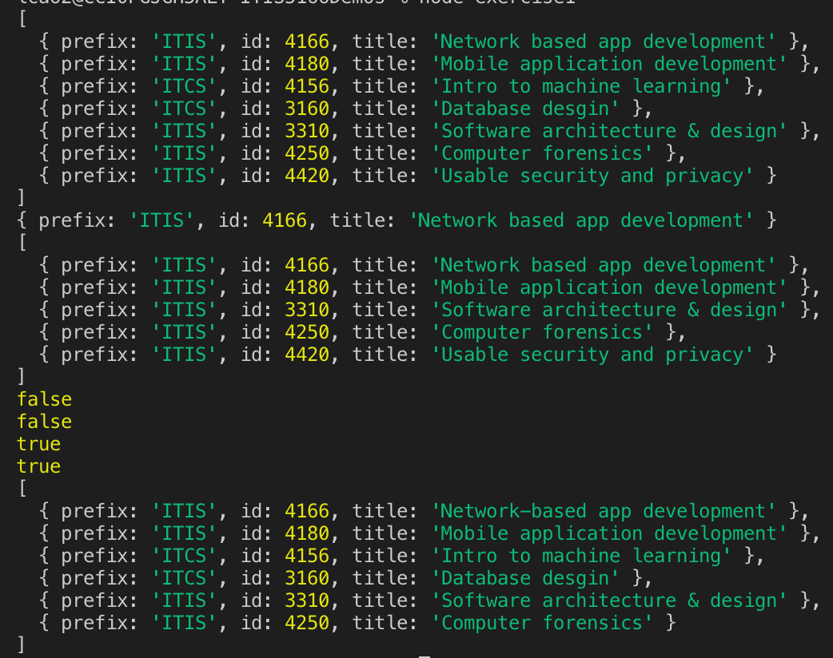Click id 4156 in the first array
The height and width of the screenshot is (658, 833).
[x=307, y=86]
